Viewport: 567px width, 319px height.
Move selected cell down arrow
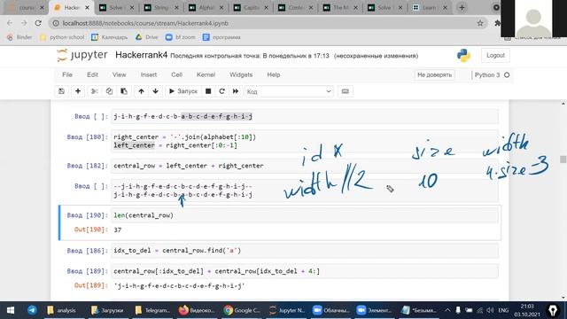tap(156, 91)
